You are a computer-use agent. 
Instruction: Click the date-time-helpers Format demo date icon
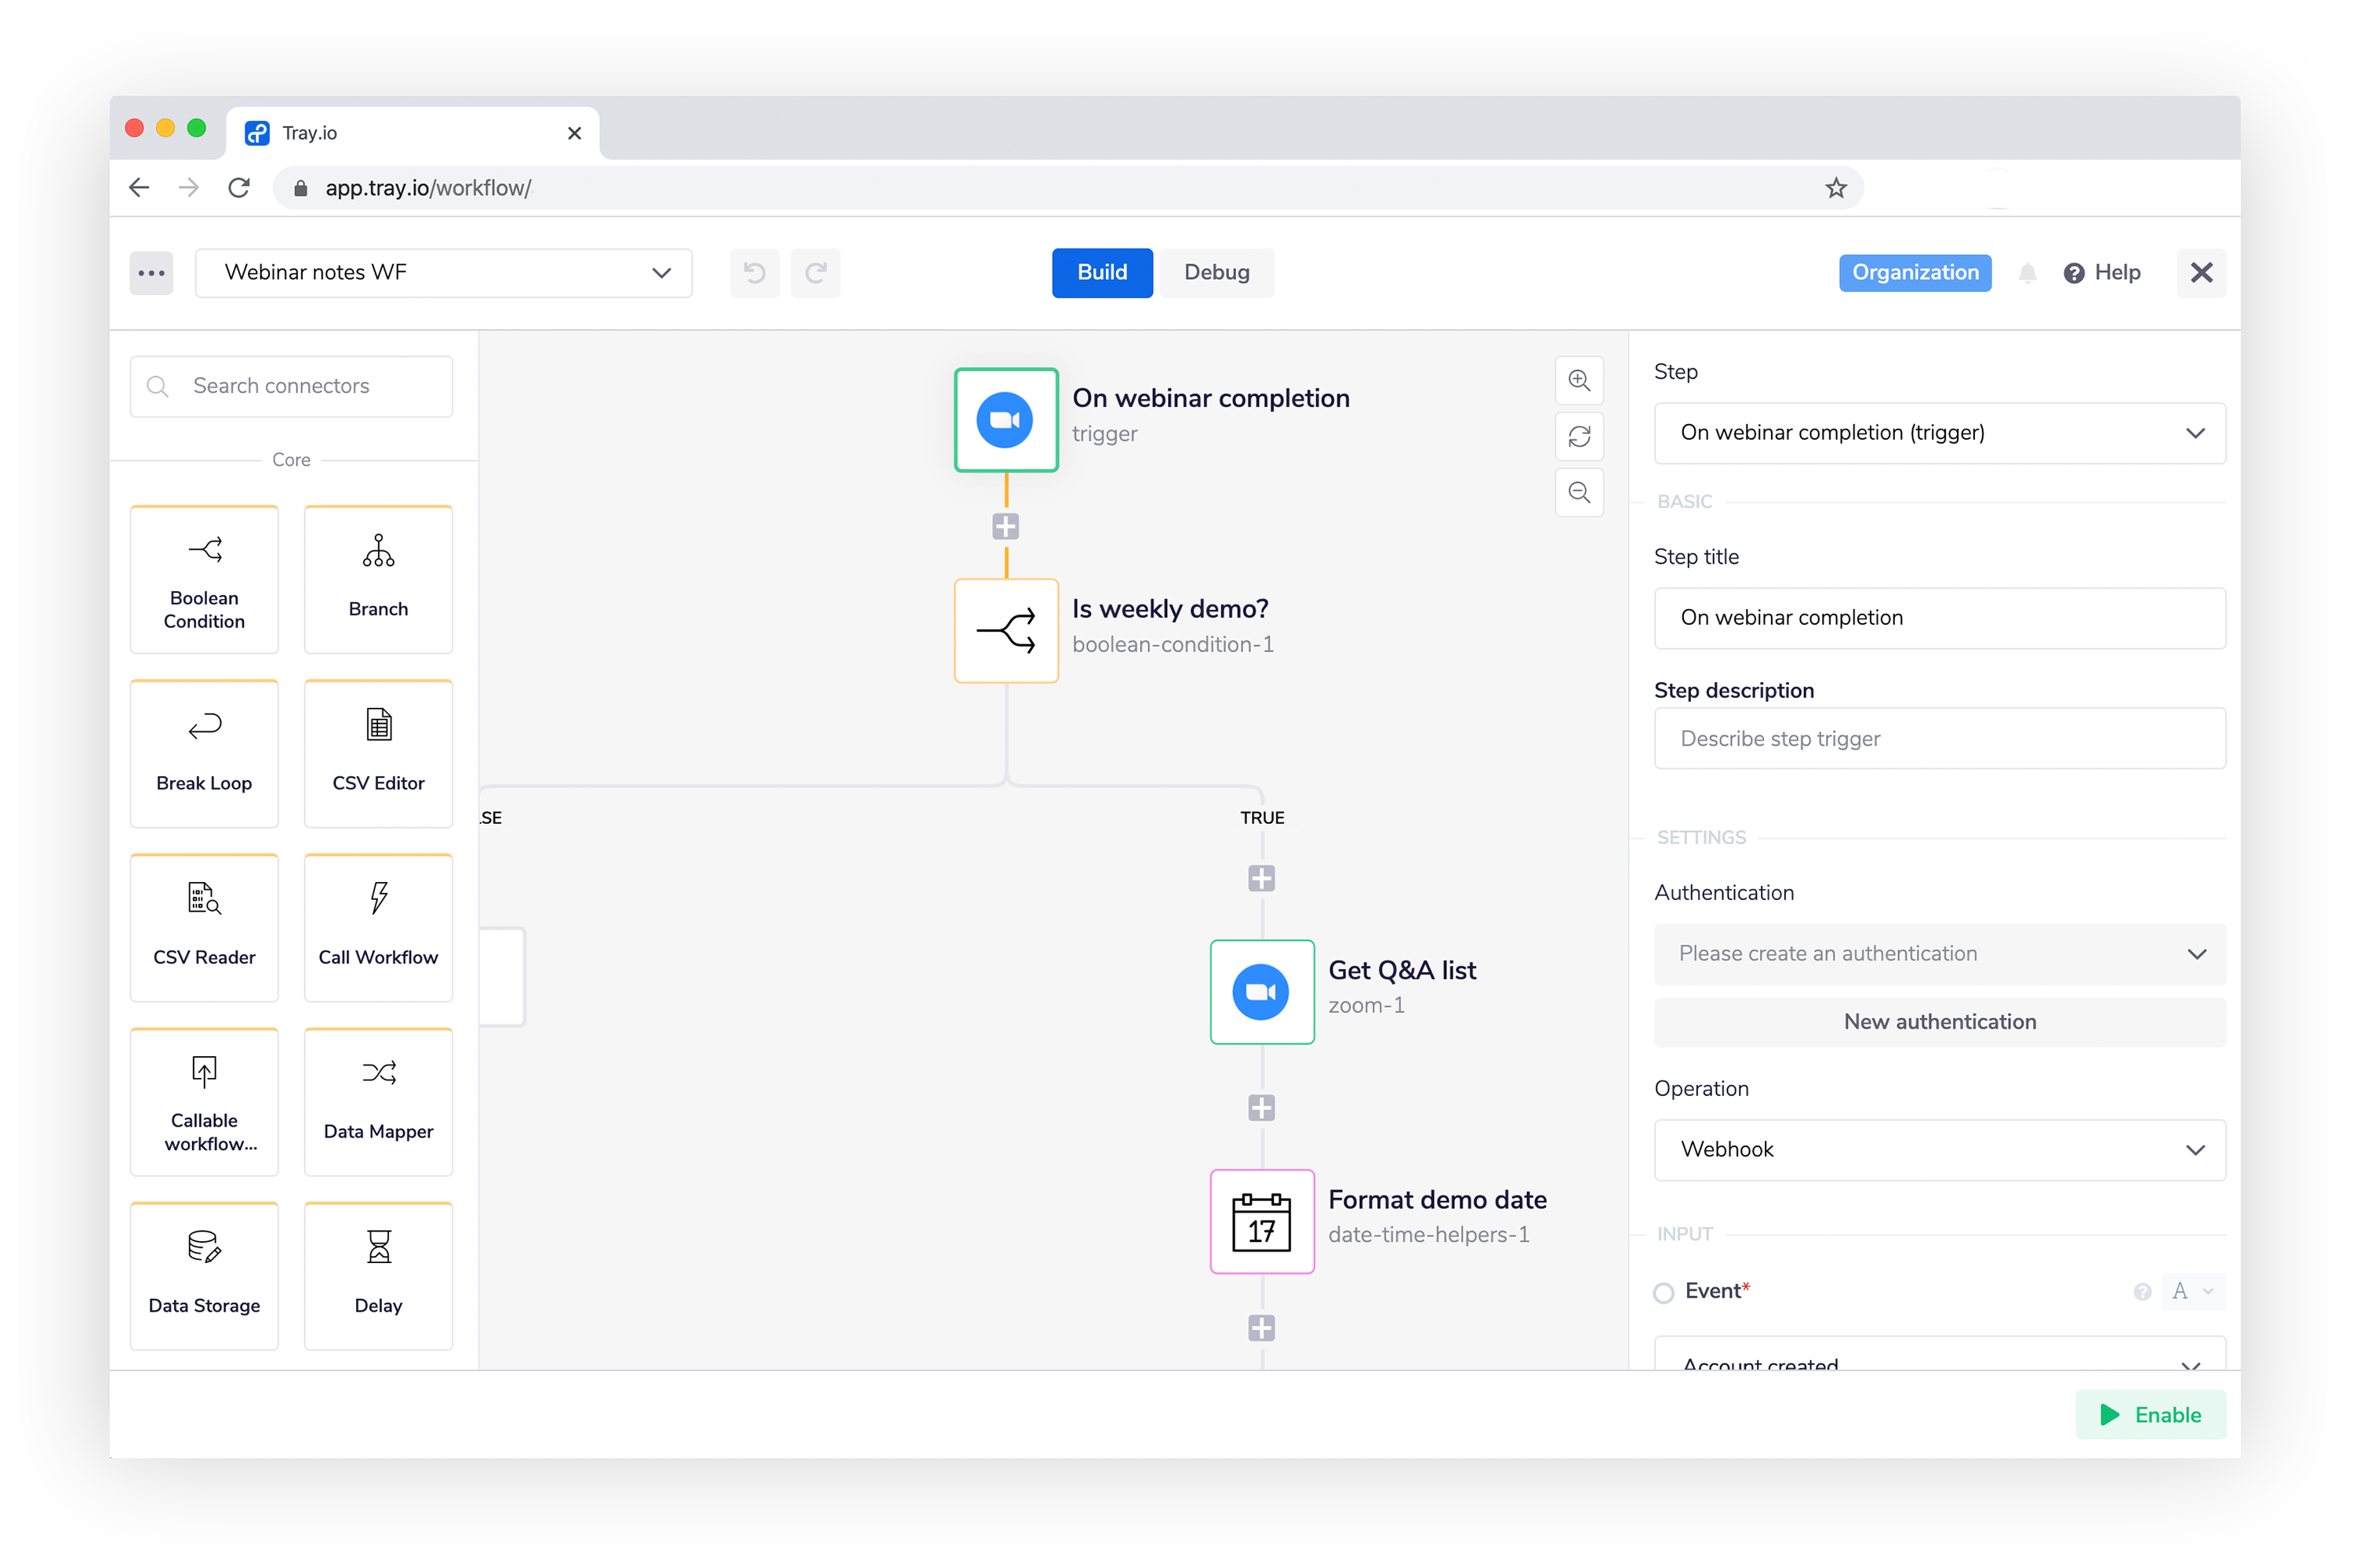point(1260,1220)
